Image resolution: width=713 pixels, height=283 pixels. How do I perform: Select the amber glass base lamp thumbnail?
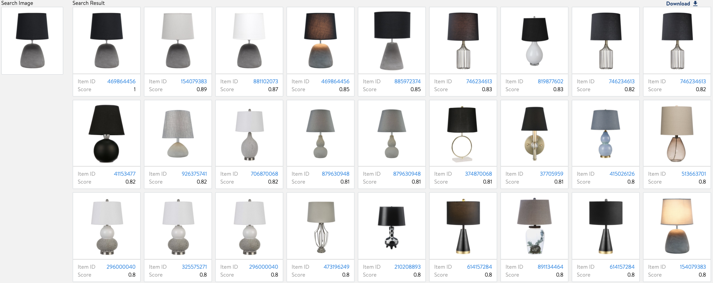[x=677, y=133]
